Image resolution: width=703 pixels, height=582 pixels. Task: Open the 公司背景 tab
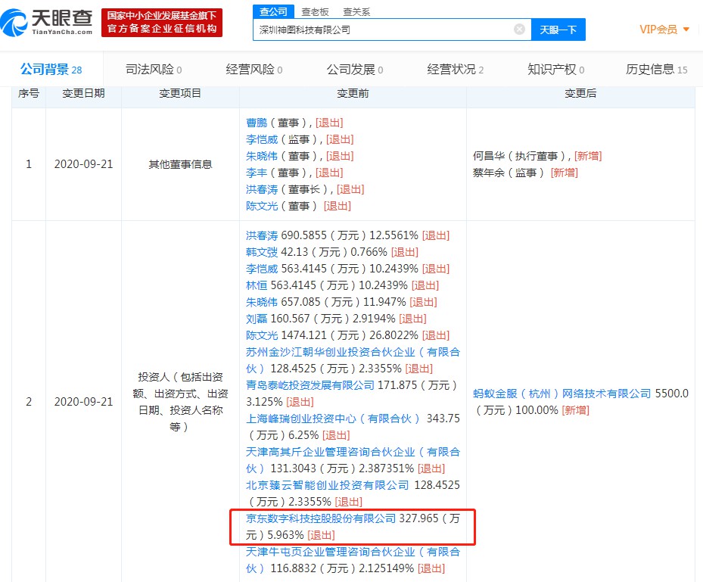51,70
